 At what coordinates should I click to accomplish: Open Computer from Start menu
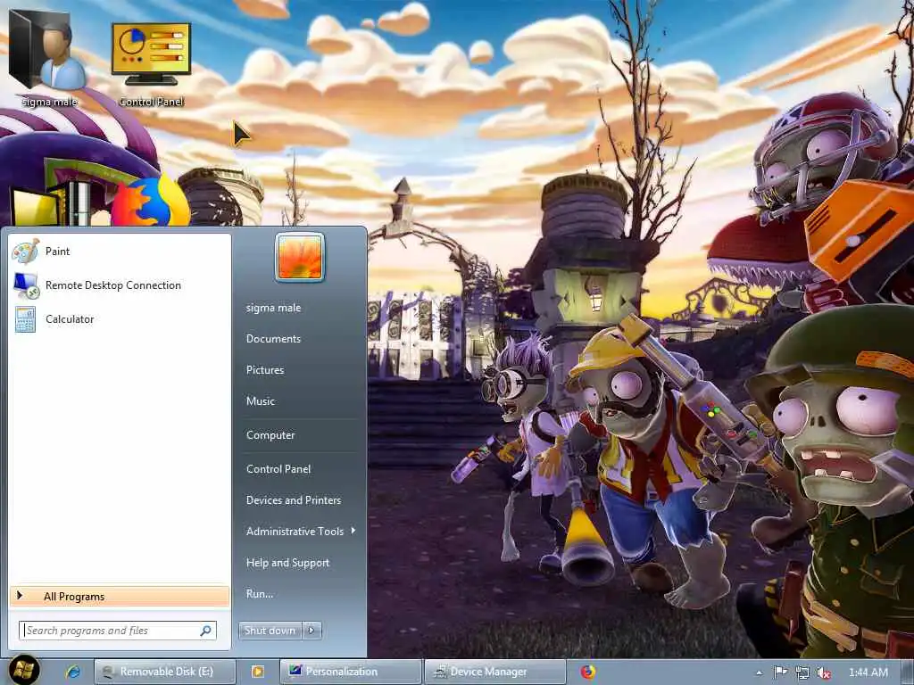(270, 435)
